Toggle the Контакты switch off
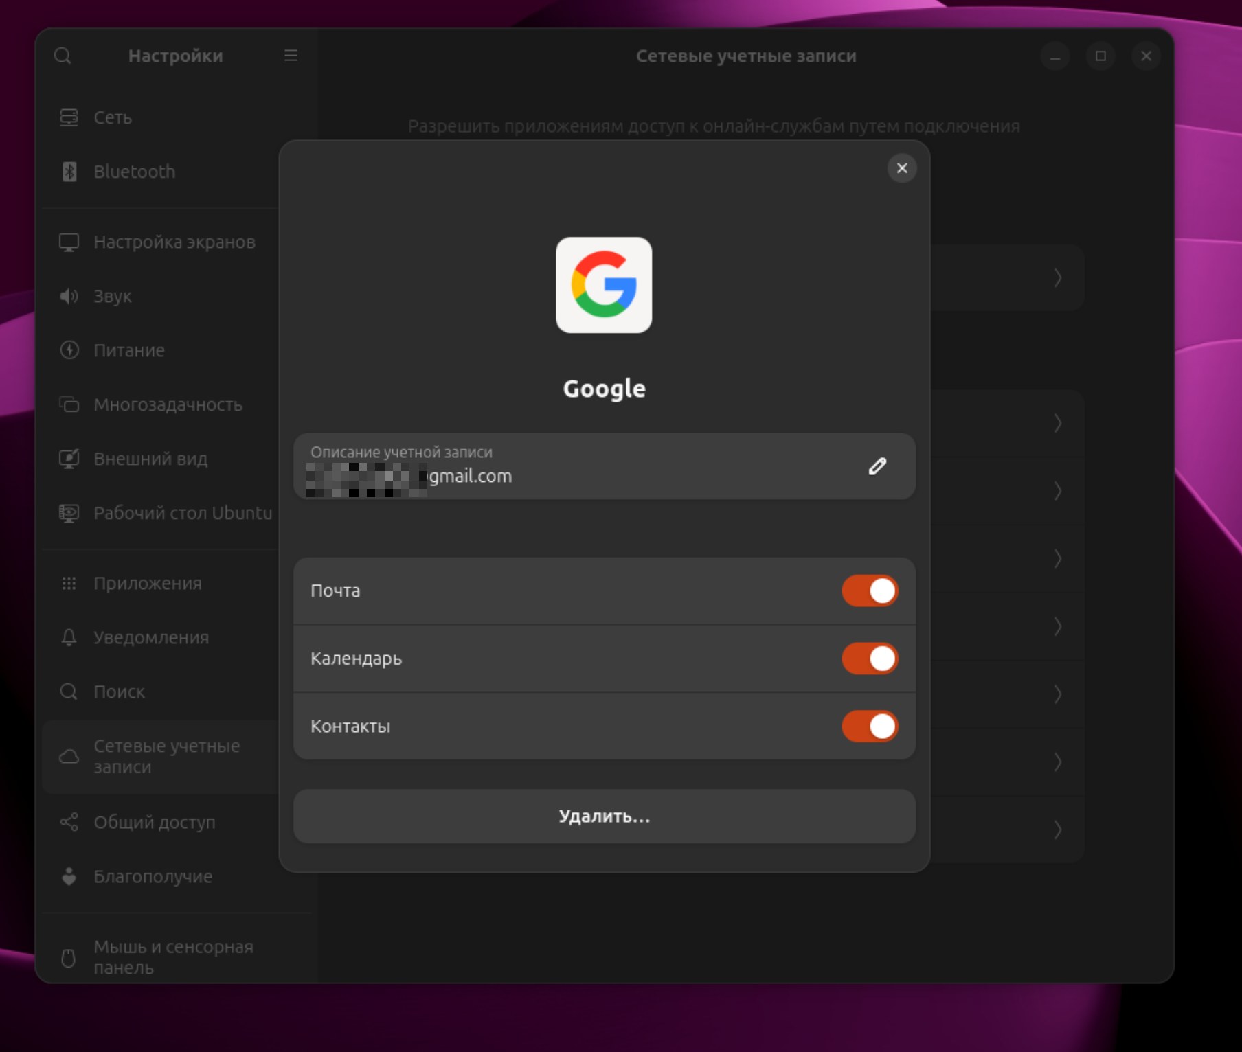Viewport: 1242px width, 1052px height. pos(870,726)
